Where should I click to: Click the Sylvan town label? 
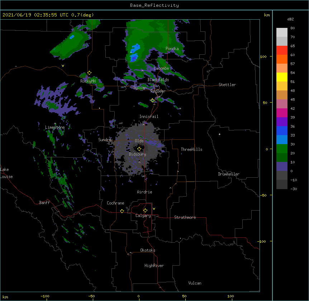pos(140,88)
